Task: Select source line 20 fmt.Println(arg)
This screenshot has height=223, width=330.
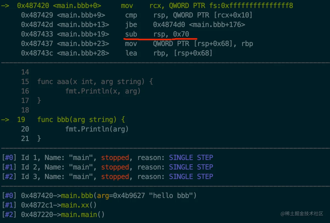Action: tap(97, 129)
